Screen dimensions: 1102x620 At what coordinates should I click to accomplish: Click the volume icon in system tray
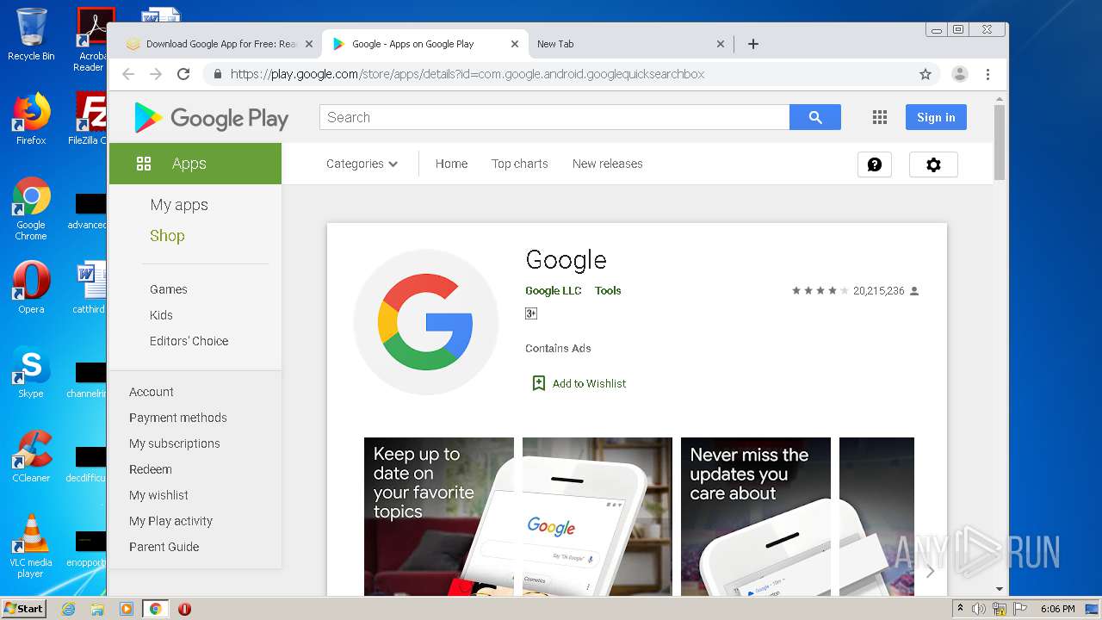[x=979, y=609]
